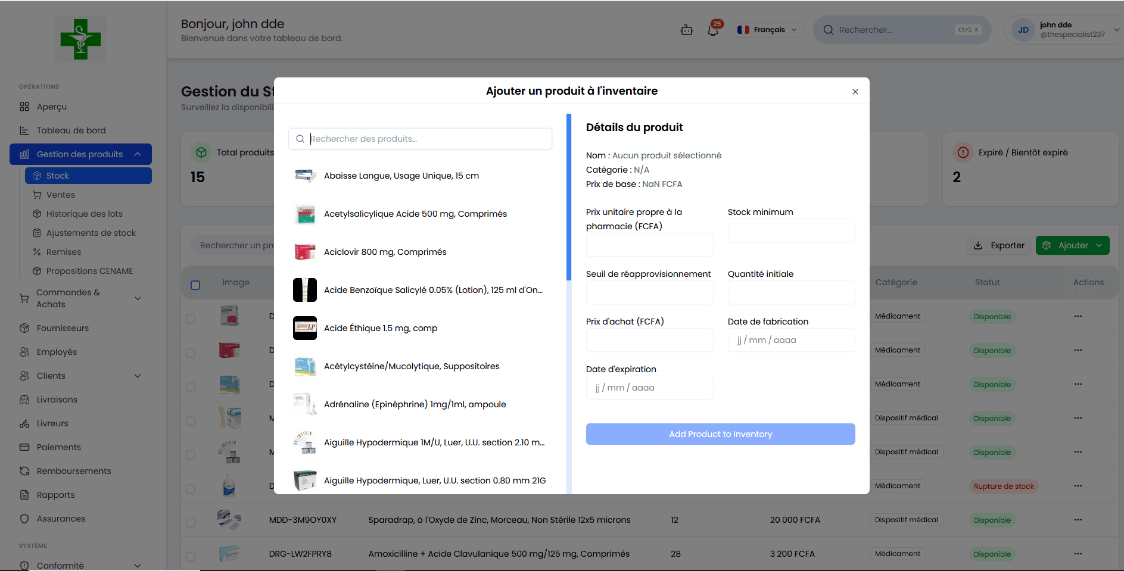Tick the checkbox for row MDD-3M9OY0XY
Viewport: 1124px width, 571px height.
pyautogui.click(x=191, y=523)
